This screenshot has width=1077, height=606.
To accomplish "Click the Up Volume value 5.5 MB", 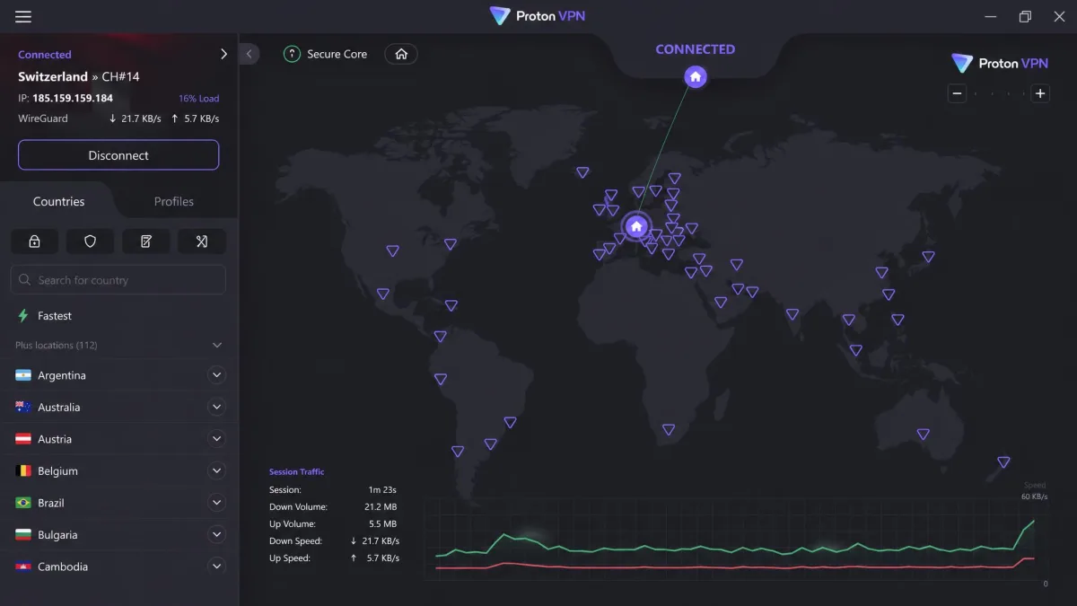I will [x=383, y=524].
